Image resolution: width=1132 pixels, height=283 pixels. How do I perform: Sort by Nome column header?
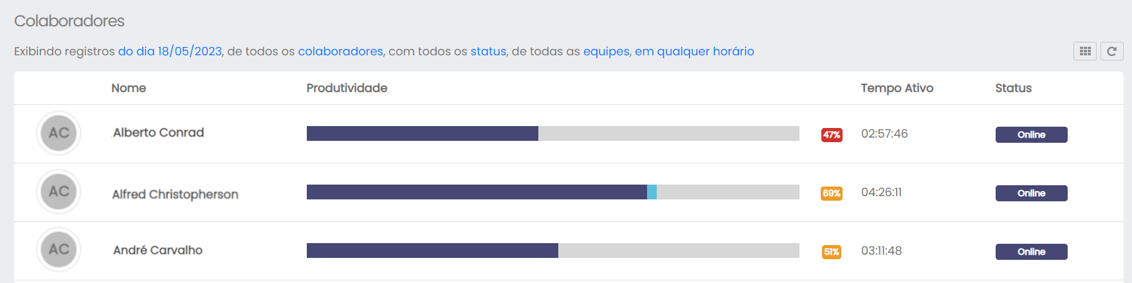pyautogui.click(x=129, y=88)
